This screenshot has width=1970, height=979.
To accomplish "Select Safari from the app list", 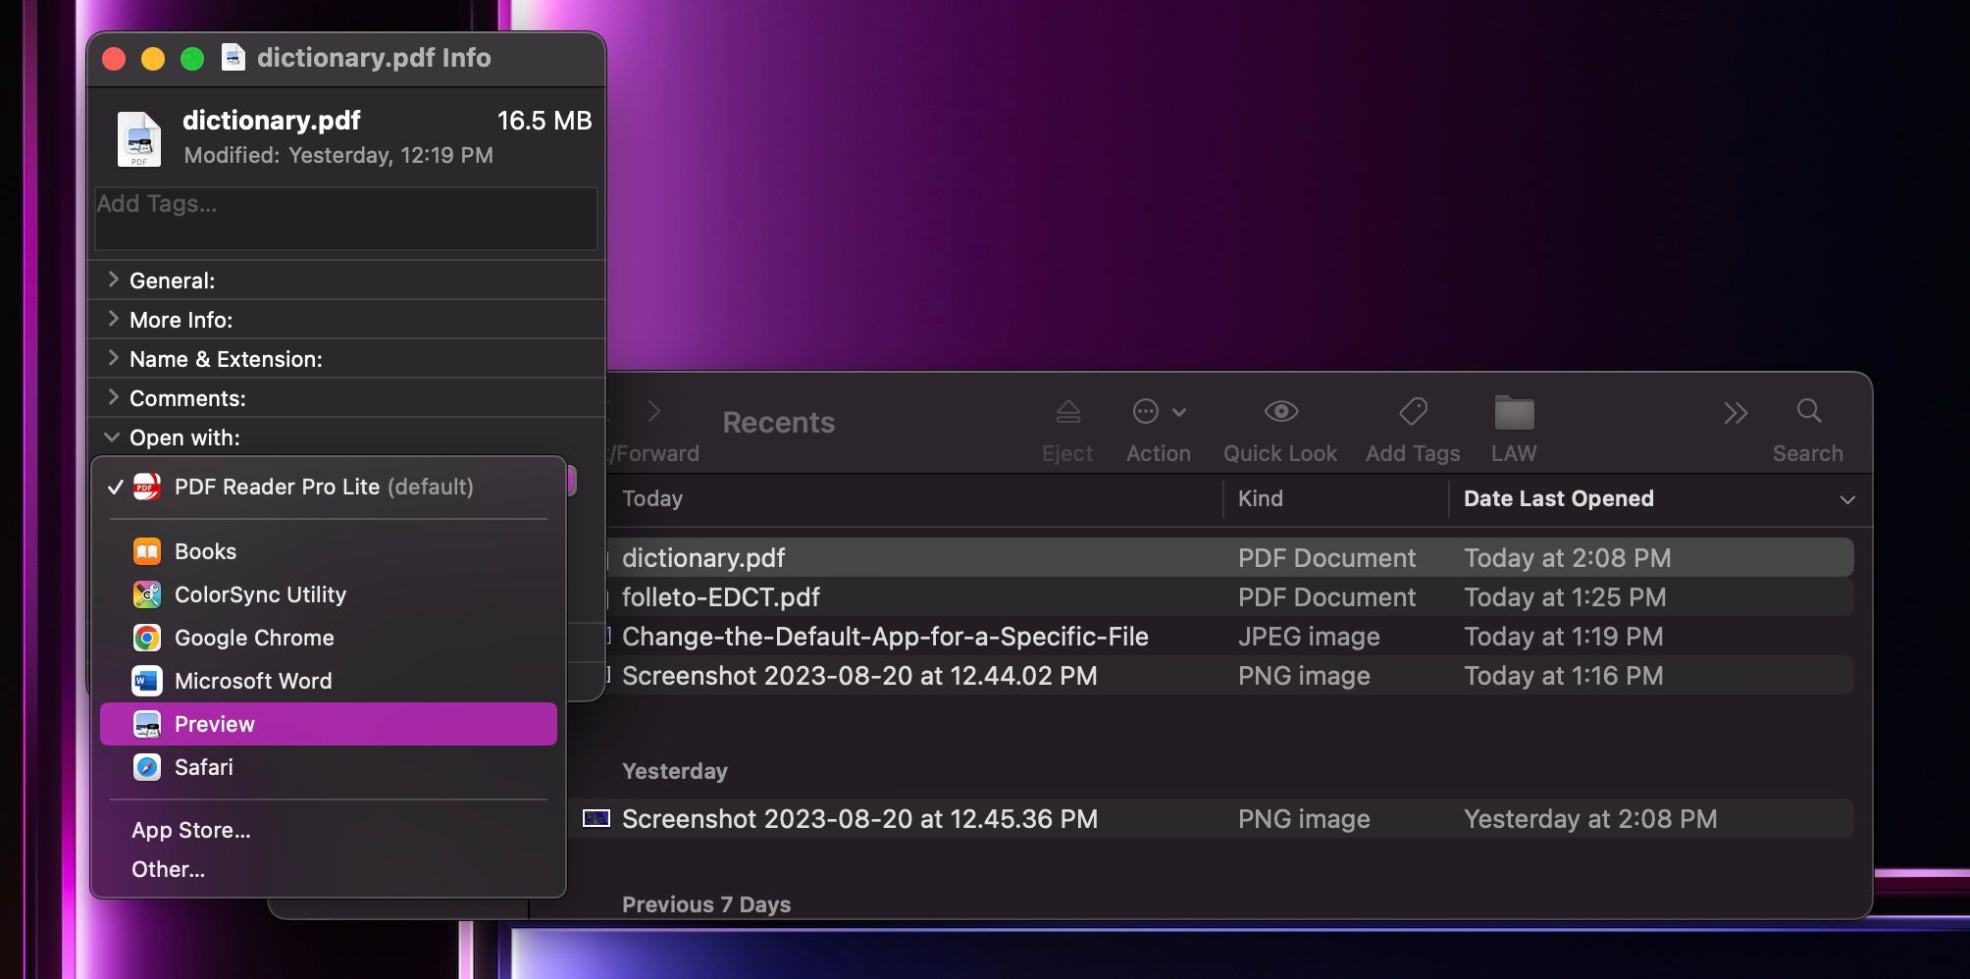I will (x=203, y=767).
